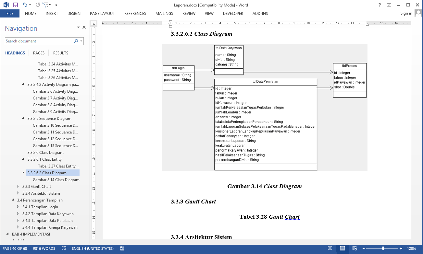This screenshot has height=254, width=423.
Task: Open the Customize Quick Access Toolbar dropdown
Action: (56, 5)
